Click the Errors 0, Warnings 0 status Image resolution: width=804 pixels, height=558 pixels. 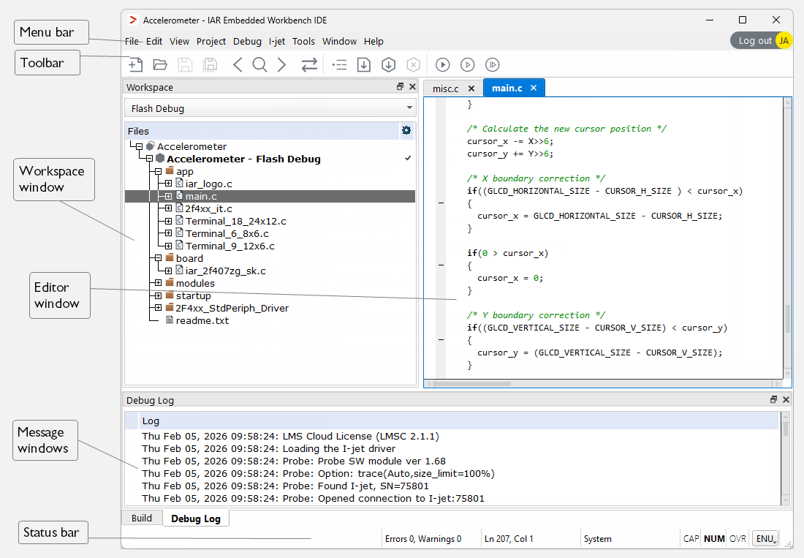tap(423, 538)
